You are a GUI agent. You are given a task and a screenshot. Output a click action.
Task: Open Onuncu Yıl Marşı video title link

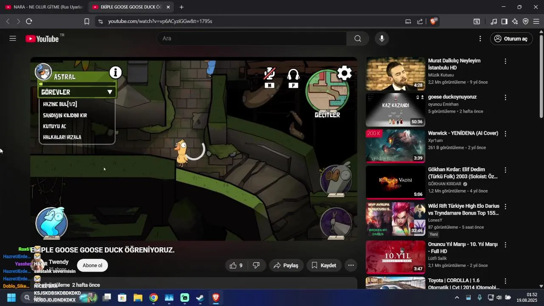click(x=463, y=248)
